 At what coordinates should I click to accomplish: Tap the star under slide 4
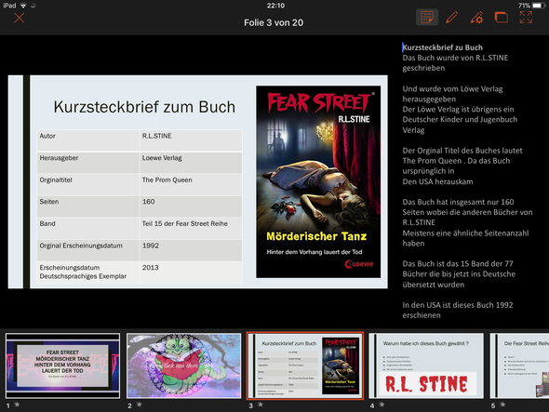point(382,405)
